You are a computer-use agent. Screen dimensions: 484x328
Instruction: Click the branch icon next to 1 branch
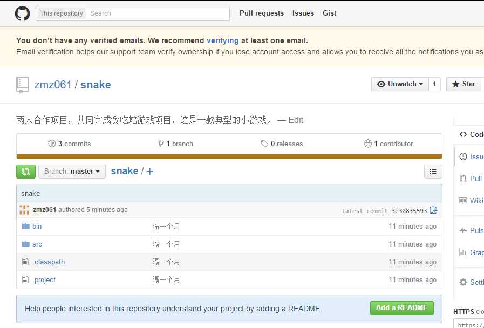(x=161, y=143)
